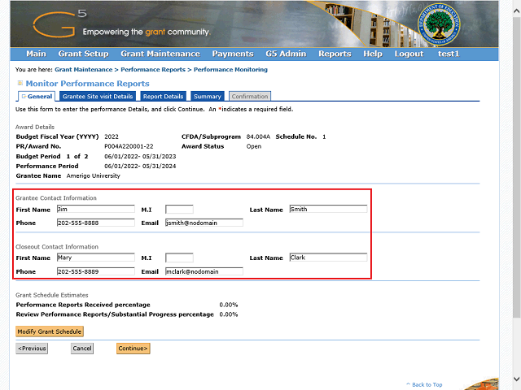Click the scrollbar down arrow
The width and height of the screenshot is (521, 390).
516,379
